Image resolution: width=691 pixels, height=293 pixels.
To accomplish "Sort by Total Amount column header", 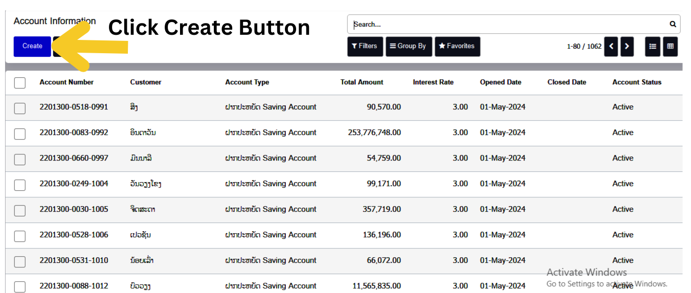I will 362,82.
